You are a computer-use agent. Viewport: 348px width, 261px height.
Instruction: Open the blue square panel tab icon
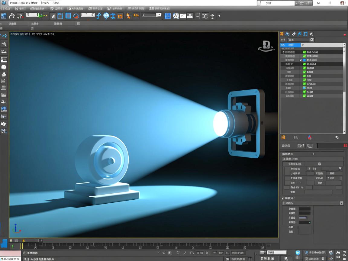[x=305, y=34]
